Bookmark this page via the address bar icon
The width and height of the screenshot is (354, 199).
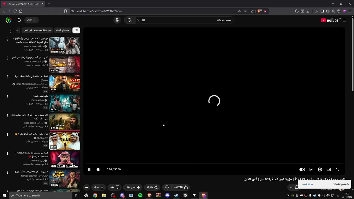click(x=65, y=11)
